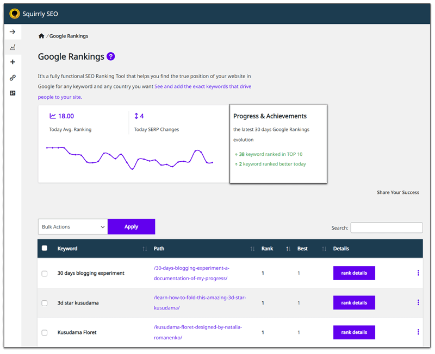The height and width of the screenshot is (354, 435).
Task: Click the Squirrly SEO logo icon
Action: point(15,14)
